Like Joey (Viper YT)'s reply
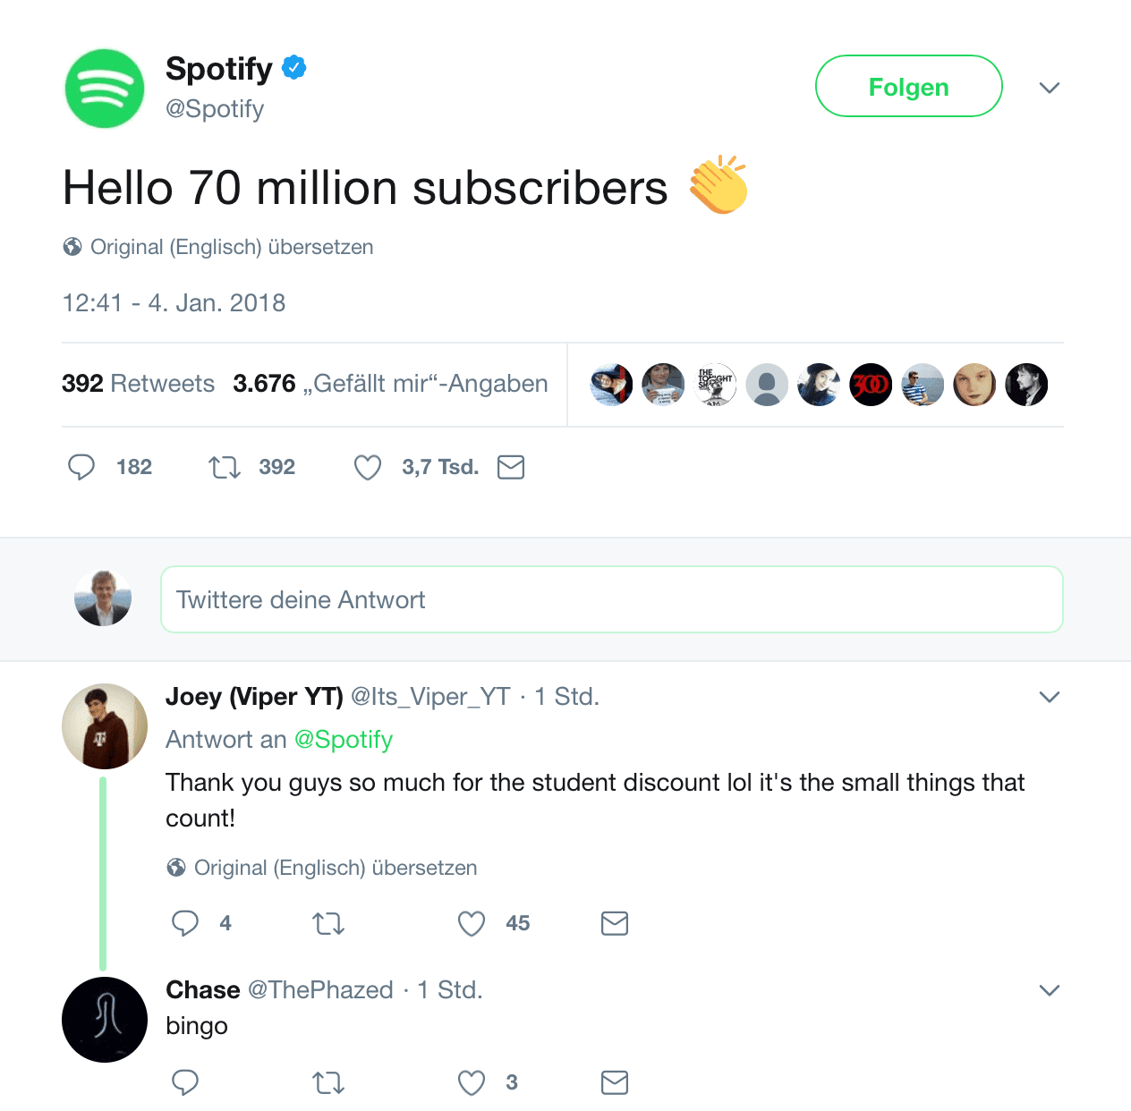This screenshot has height=1111, width=1131. 472,923
